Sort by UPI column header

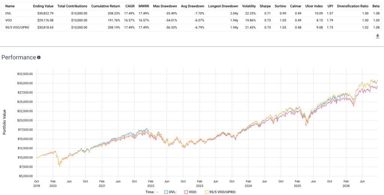coord(330,6)
